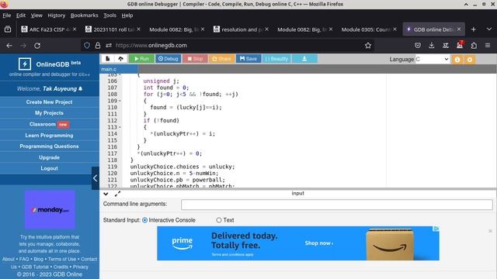Viewport: 497px width, 279px height.
Task: Open the list all tabs dropdown arrow
Action: pos(488,29)
